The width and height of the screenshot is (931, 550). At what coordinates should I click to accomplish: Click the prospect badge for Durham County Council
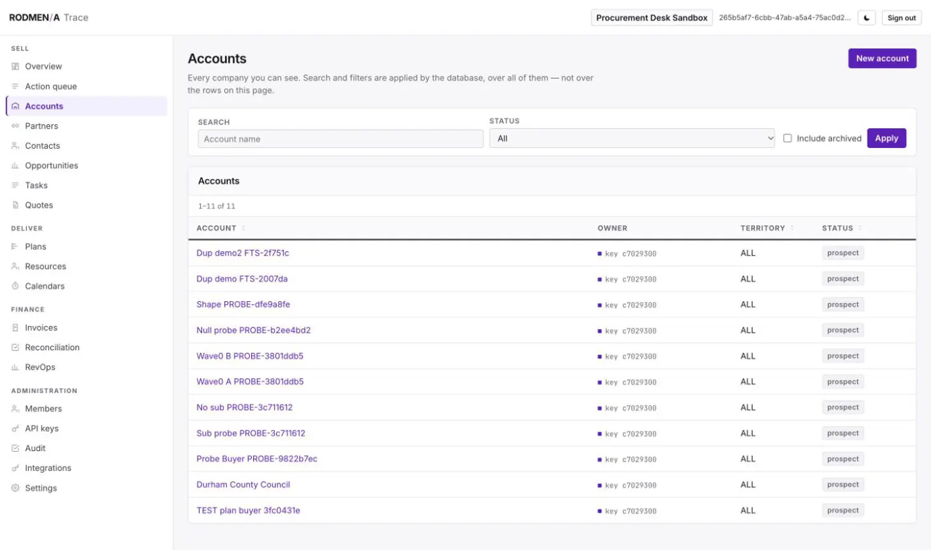coord(842,484)
